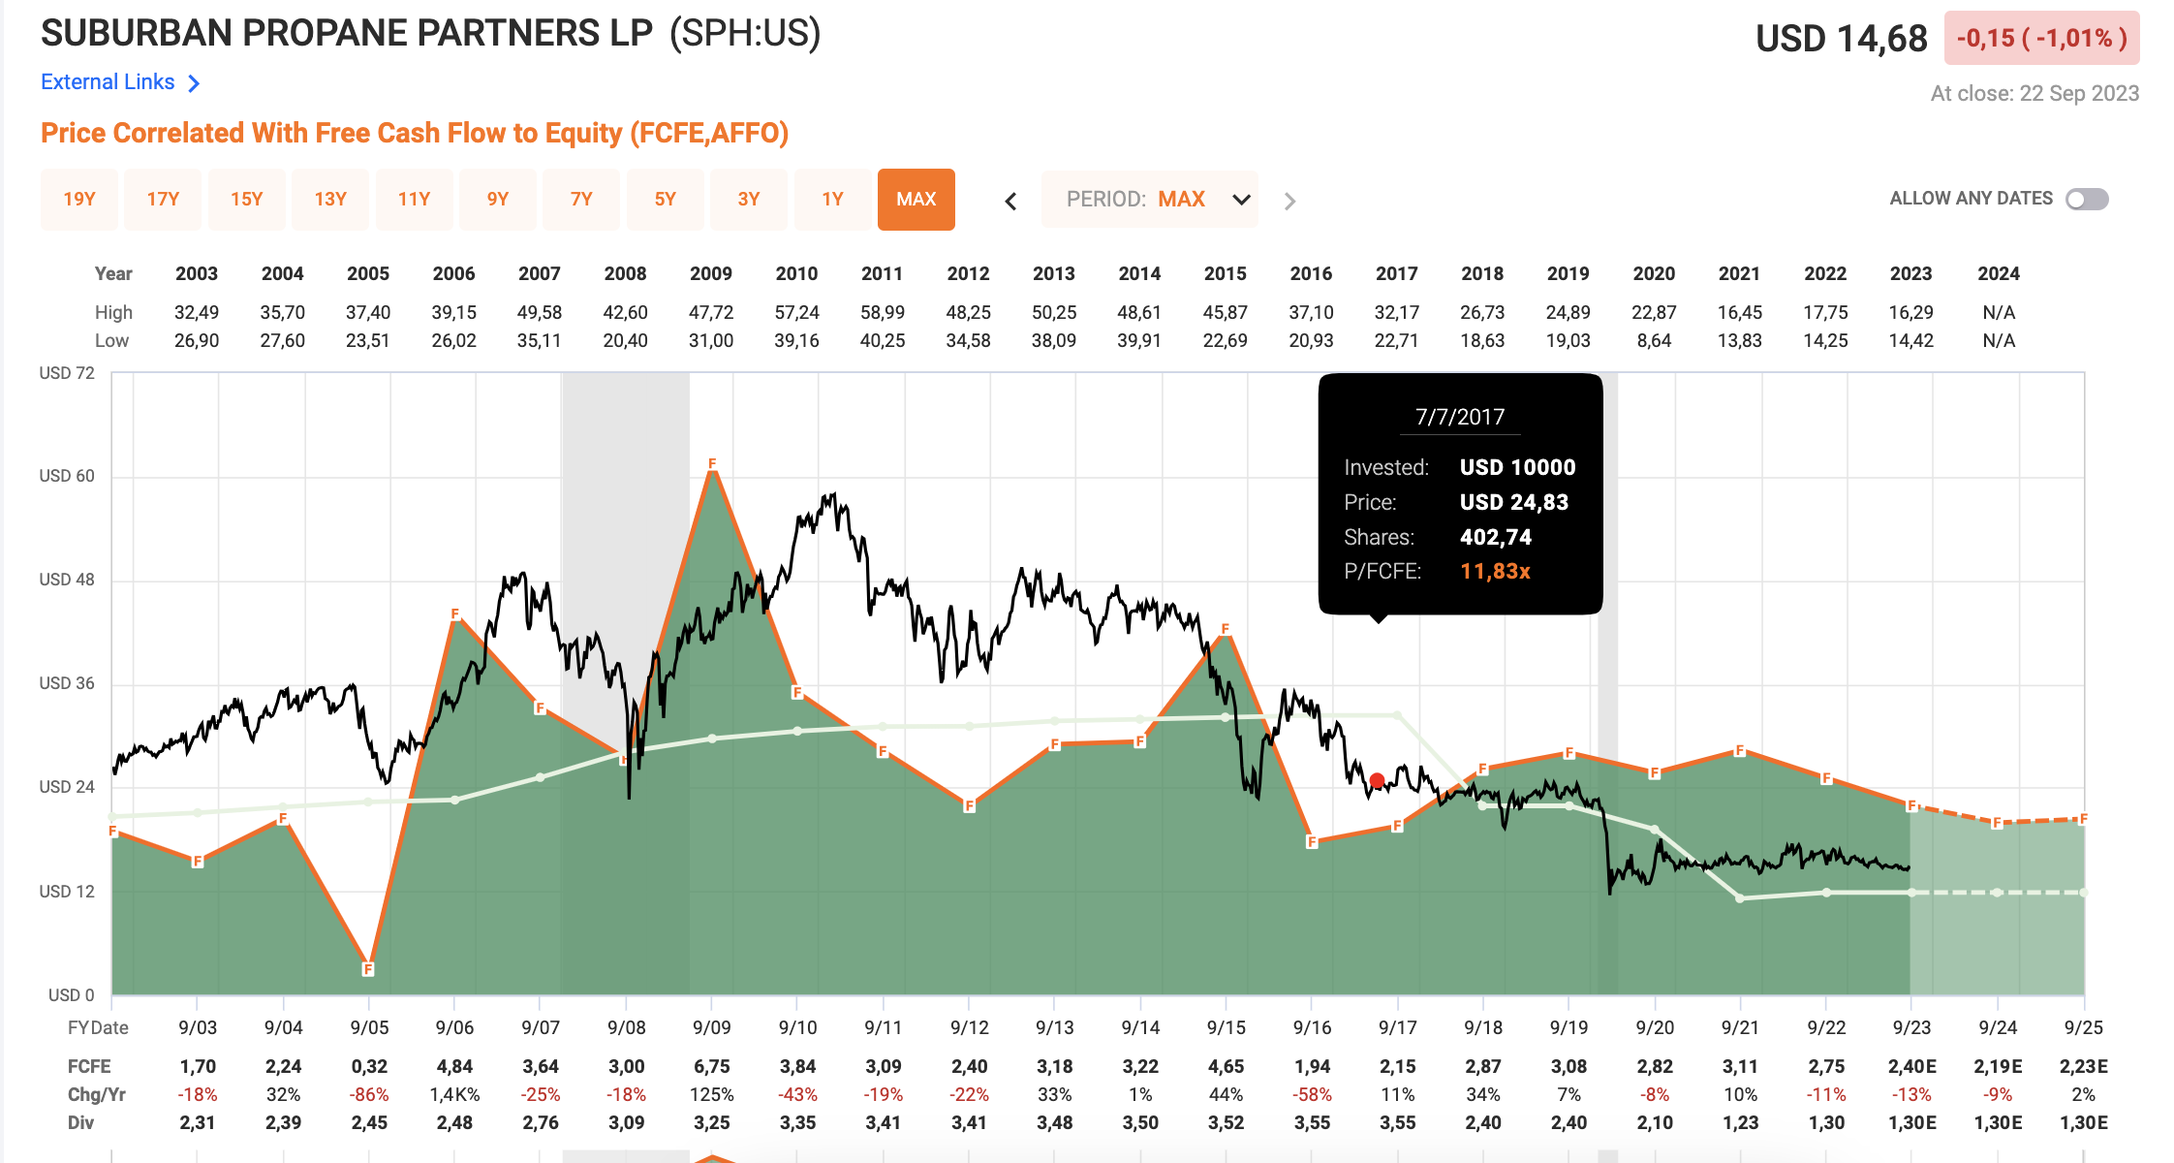Go to previous period with left arrow
2174x1163 pixels.
[x=1010, y=201]
